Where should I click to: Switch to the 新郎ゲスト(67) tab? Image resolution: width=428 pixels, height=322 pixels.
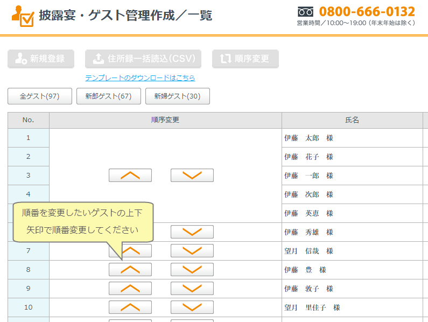click(x=108, y=96)
